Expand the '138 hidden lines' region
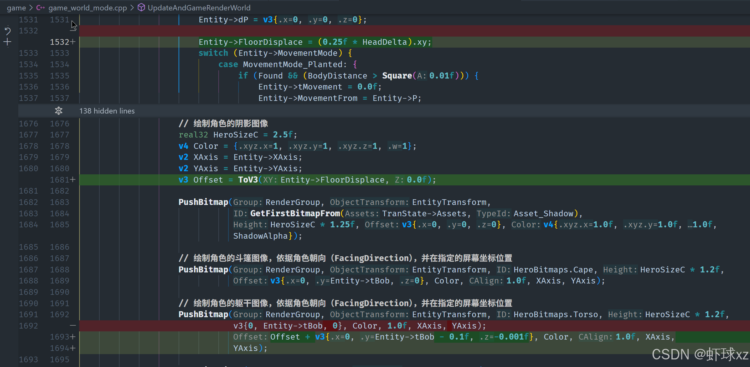The image size is (750, 367). [x=107, y=111]
